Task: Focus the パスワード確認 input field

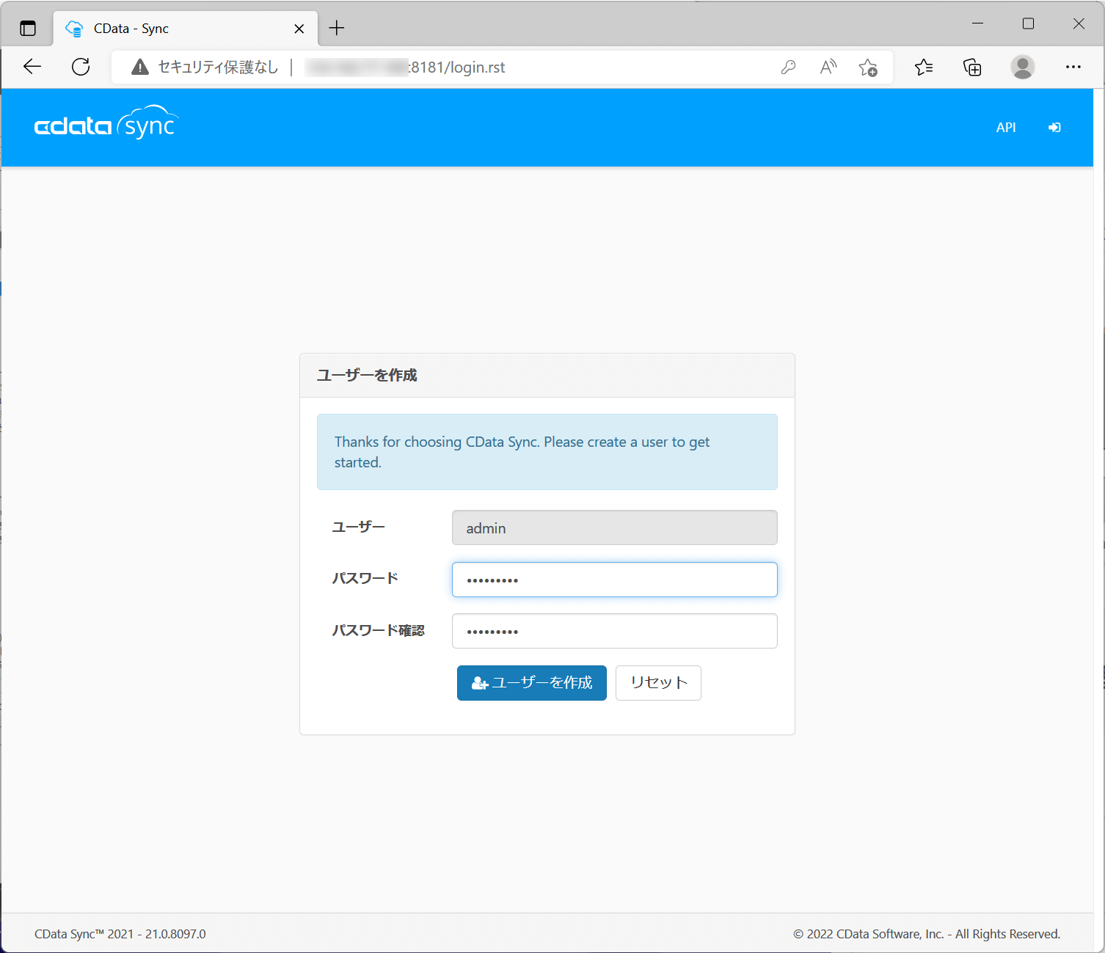Action: [x=615, y=631]
